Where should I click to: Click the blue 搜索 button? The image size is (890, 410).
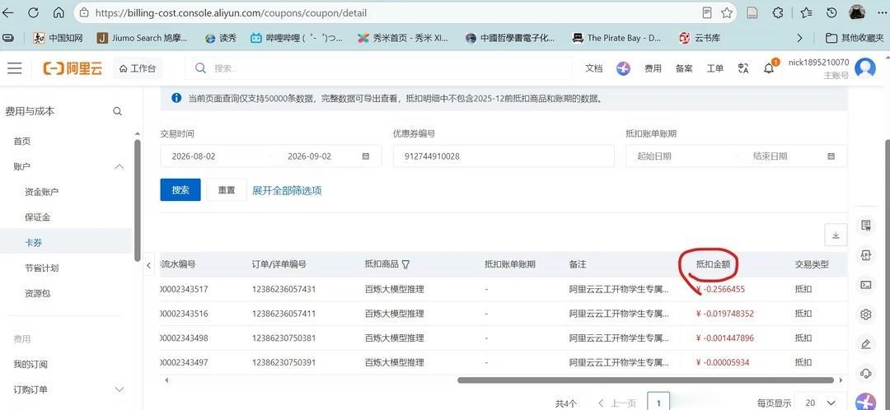point(180,190)
